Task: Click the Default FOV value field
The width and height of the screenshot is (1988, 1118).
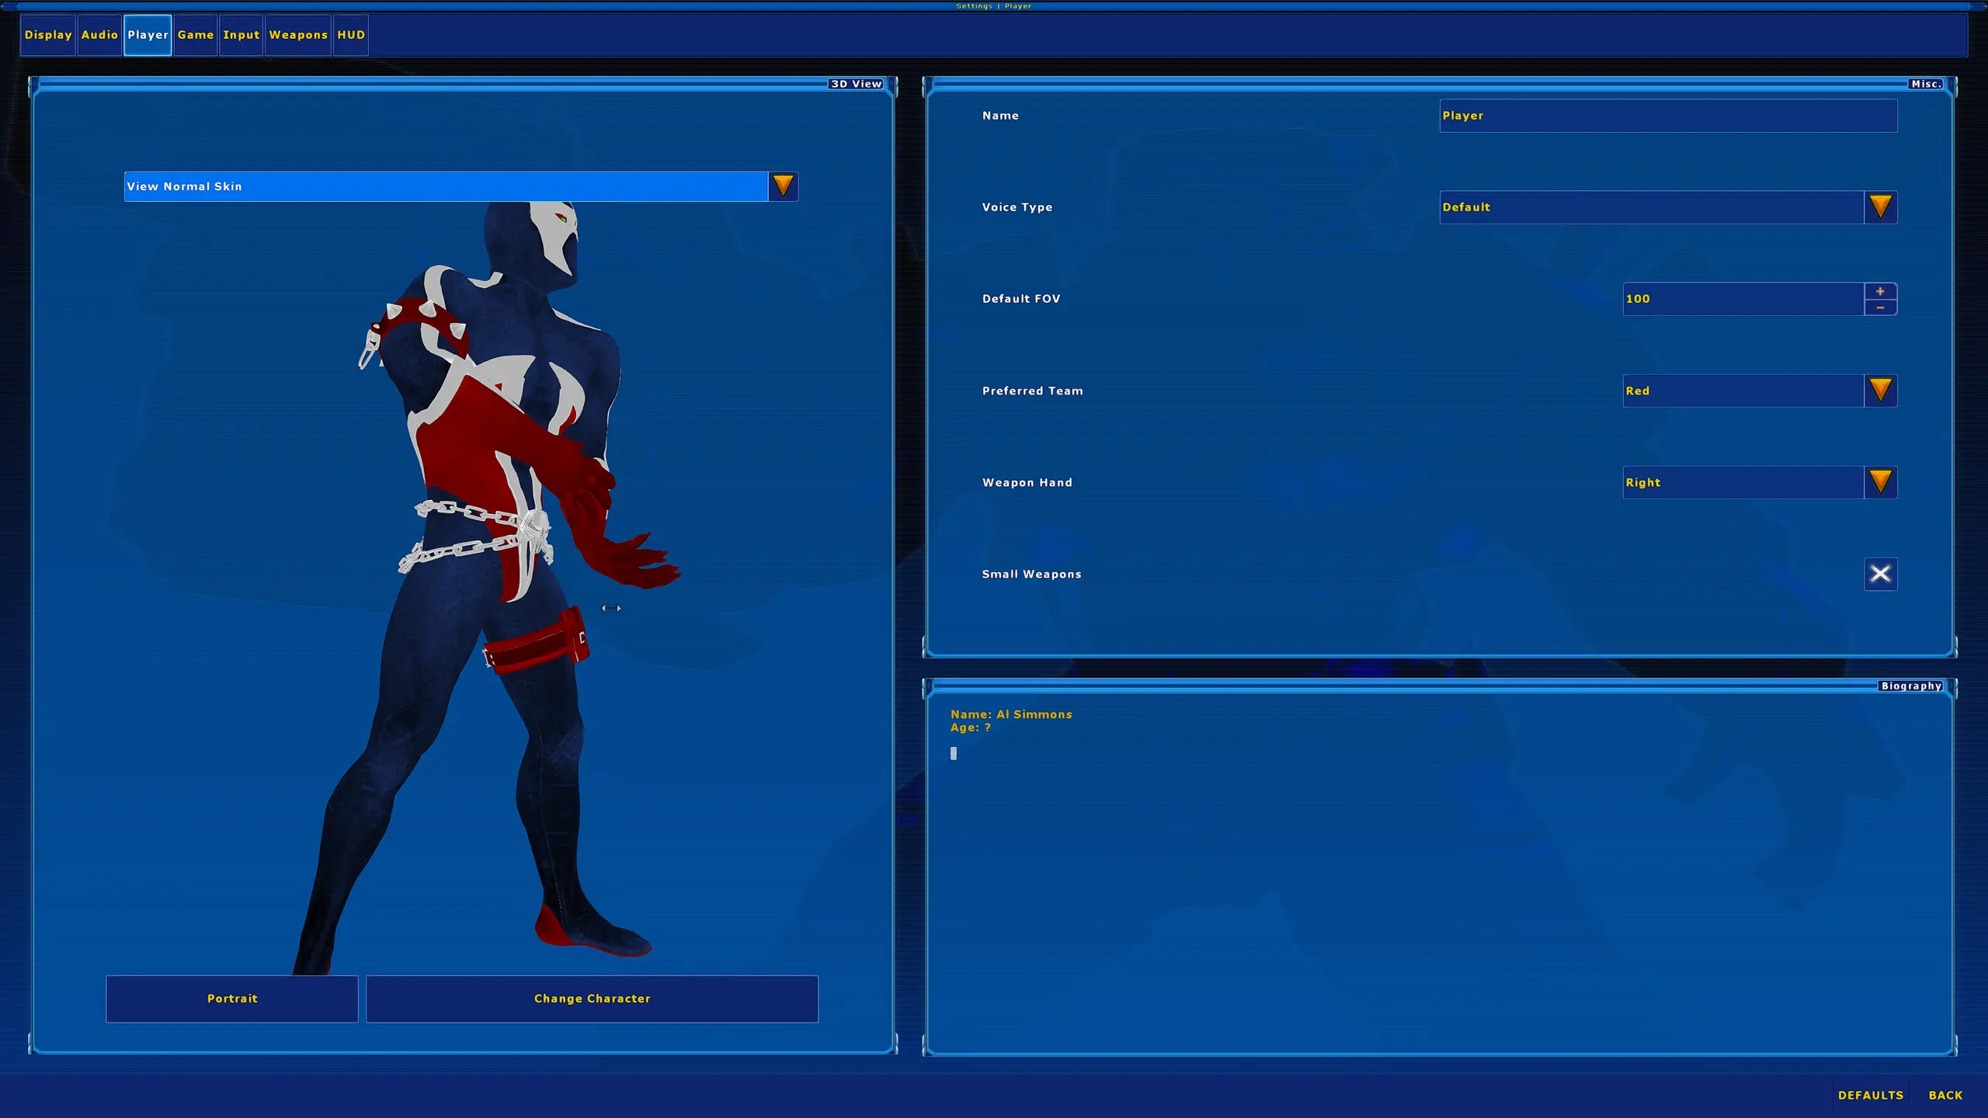Action: click(1743, 299)
